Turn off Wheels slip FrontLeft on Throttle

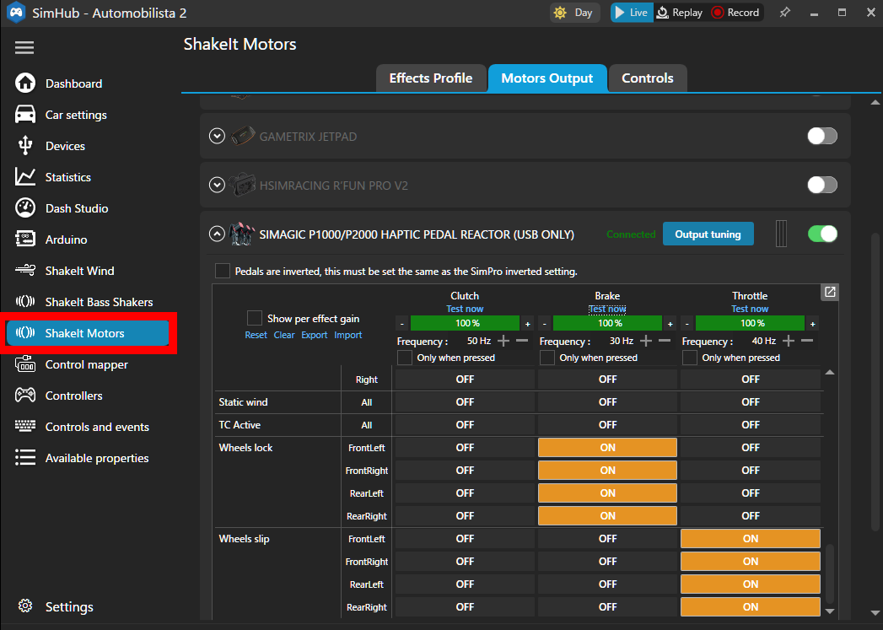(x=750, y=539)
